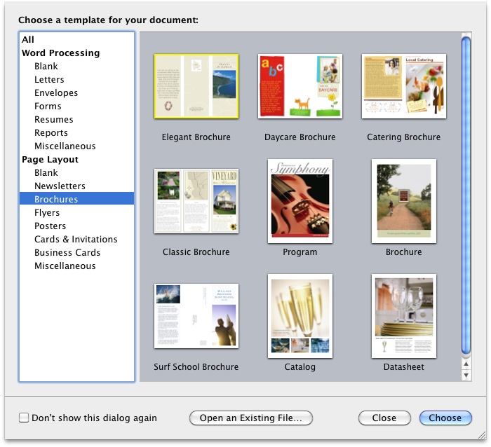Image resolution: width=491 pixels, height=447 pixels.
Task: Select the Word Processing category heading
Action: coord(76,53)
